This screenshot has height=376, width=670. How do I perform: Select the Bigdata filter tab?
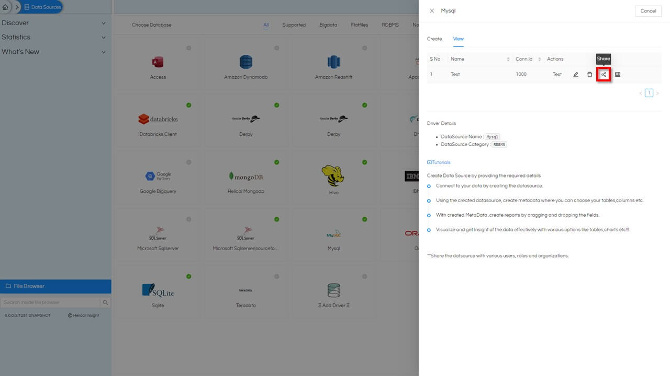pyautogui.click(x=329, y=25)
